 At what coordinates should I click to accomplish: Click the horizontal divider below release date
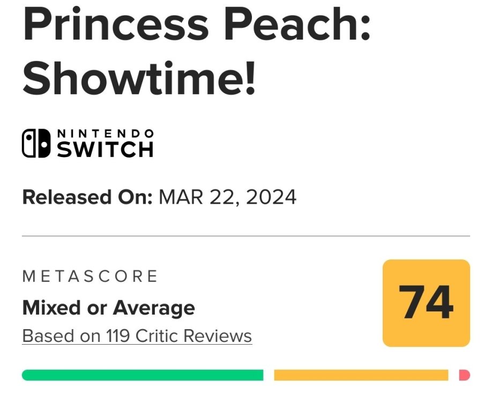pyautogui.click(x=246, y=235)
